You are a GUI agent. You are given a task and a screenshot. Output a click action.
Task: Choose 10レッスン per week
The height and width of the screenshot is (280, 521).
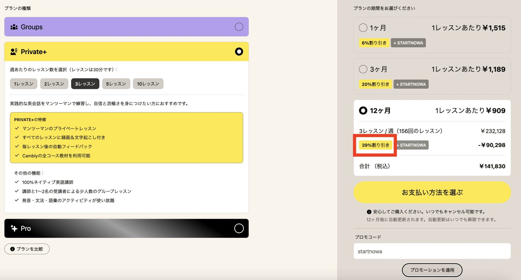pyautogui.click(x=148, y=84)
